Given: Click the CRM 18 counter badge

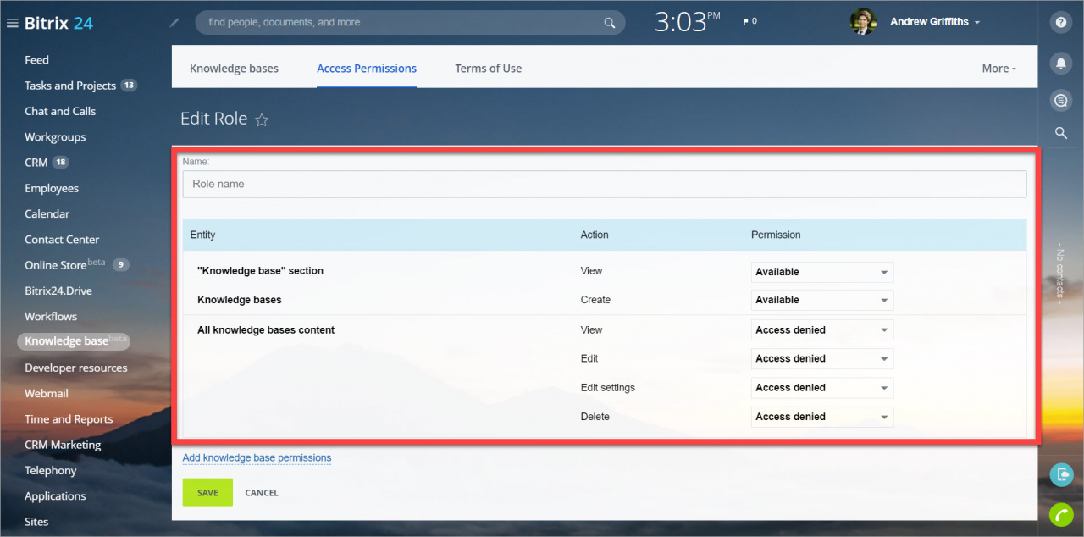Looking at the screenshot, I should 60,163.
